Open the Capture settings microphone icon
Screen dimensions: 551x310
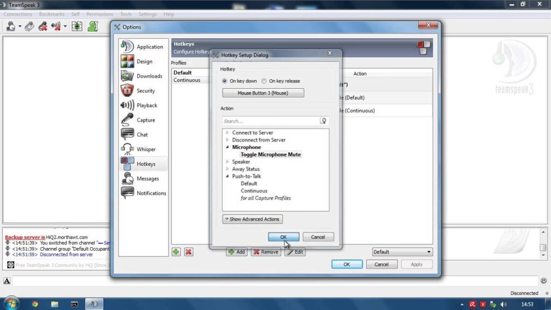[x=127, y=120]
